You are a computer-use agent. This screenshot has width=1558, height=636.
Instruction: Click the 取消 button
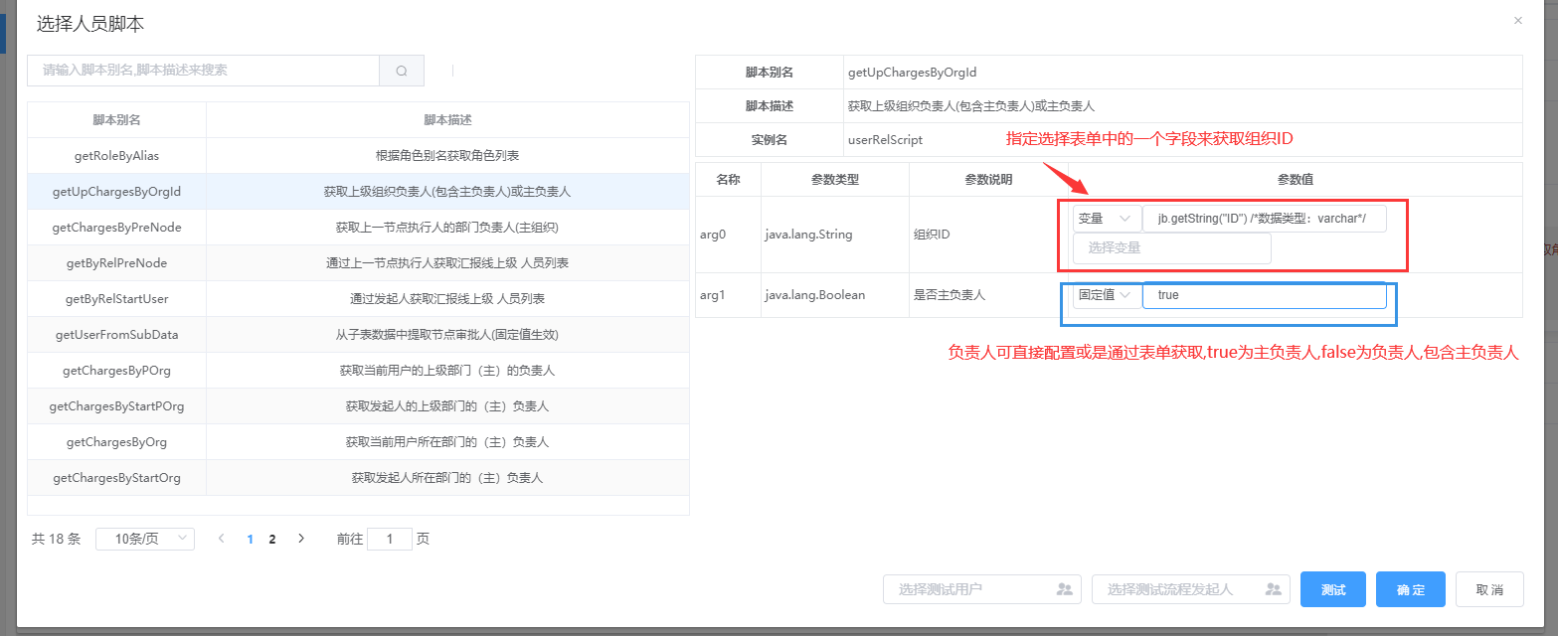pyautogui.click(x=1489, y=589)
